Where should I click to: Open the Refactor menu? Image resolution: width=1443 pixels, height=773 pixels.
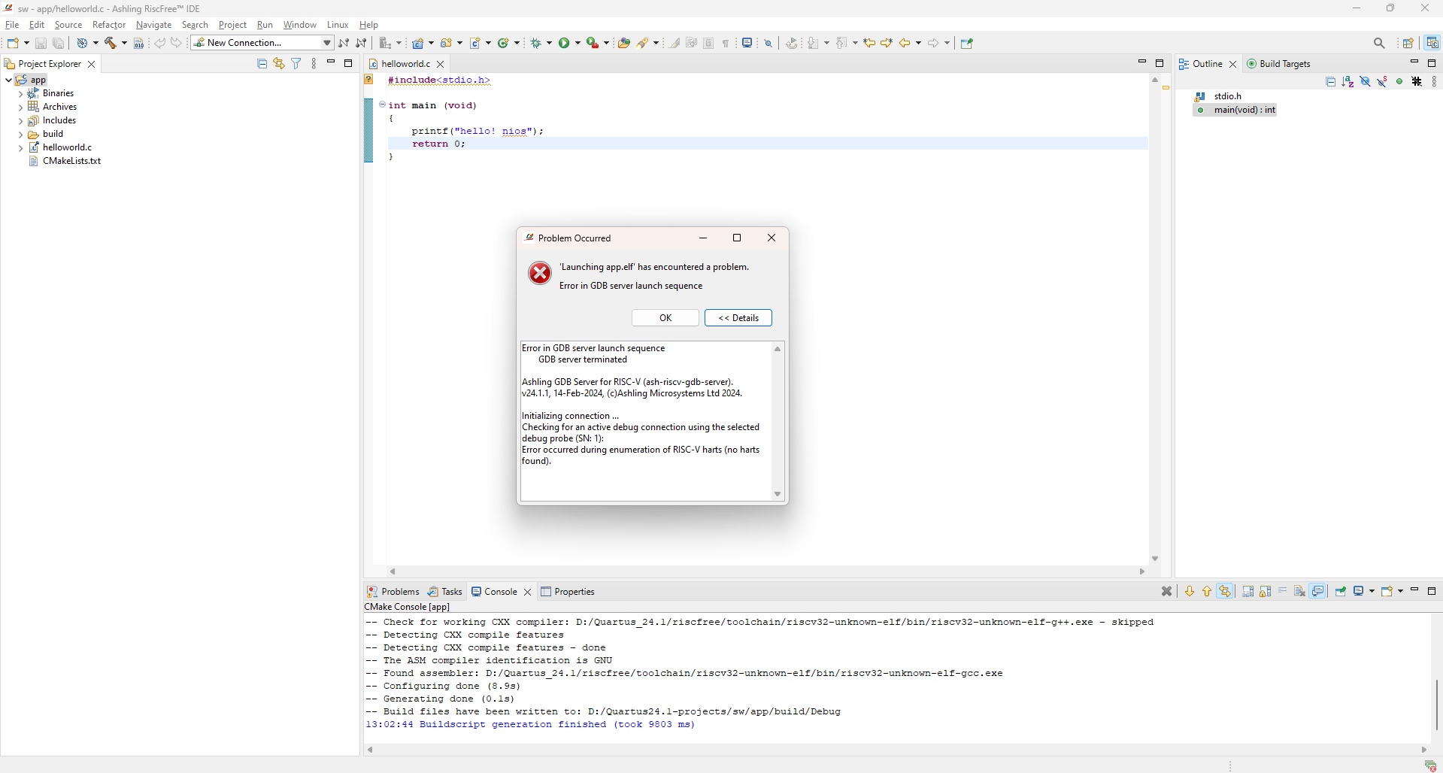pyautogui.click(x=109, y=25)
